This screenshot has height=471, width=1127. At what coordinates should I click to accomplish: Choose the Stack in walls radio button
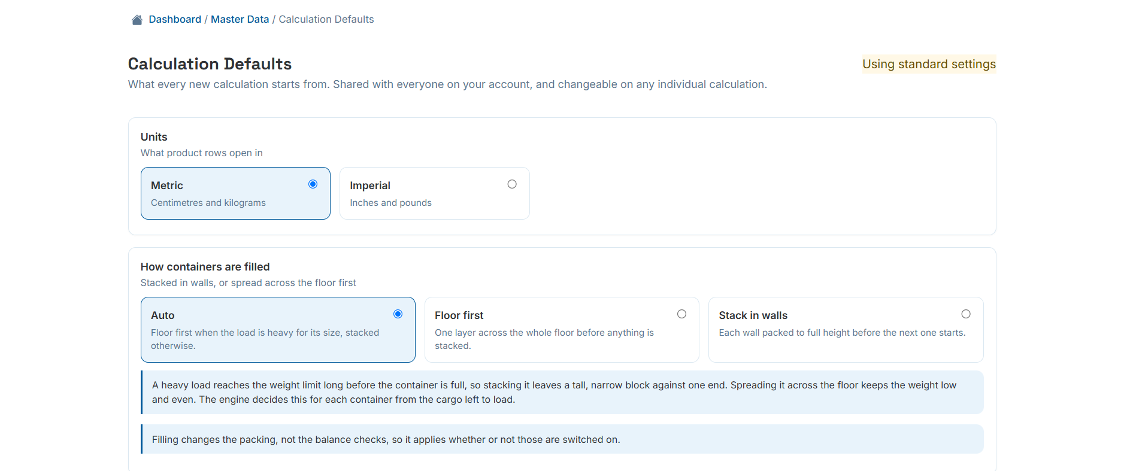tap(966, 314)
